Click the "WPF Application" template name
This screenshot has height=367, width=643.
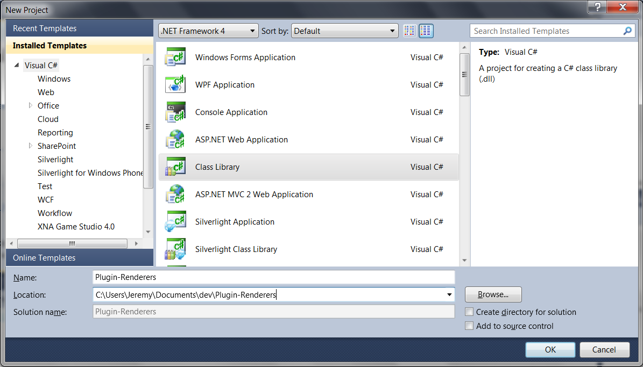(225, 85)
